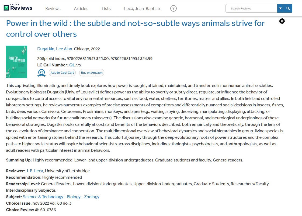Open the settings gear icon
Viewport: 302px width, 216px height.
click(x=282, y=21)
